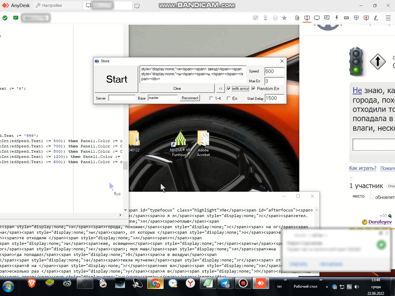This screenshot has width=395, height=296.
Task: Toggle the 'обновлять' checkbox
Action: 372,197
